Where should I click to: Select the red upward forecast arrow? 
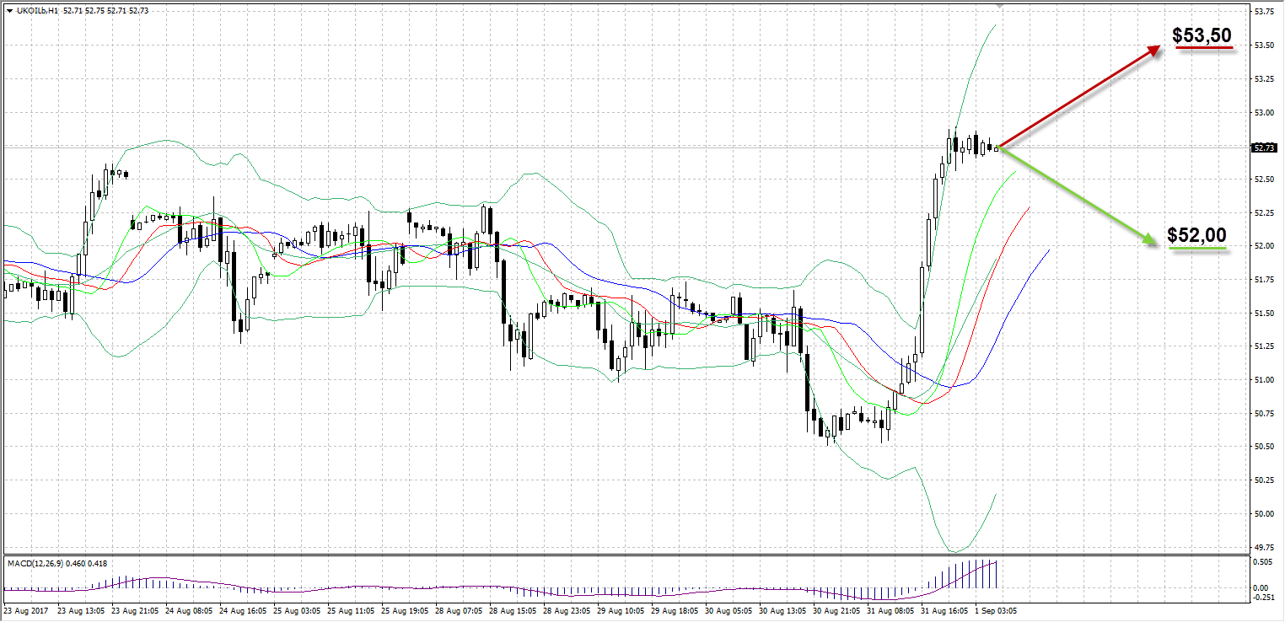1081,97
